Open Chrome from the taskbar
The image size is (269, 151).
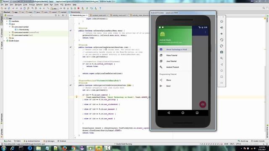click(73, 148)
